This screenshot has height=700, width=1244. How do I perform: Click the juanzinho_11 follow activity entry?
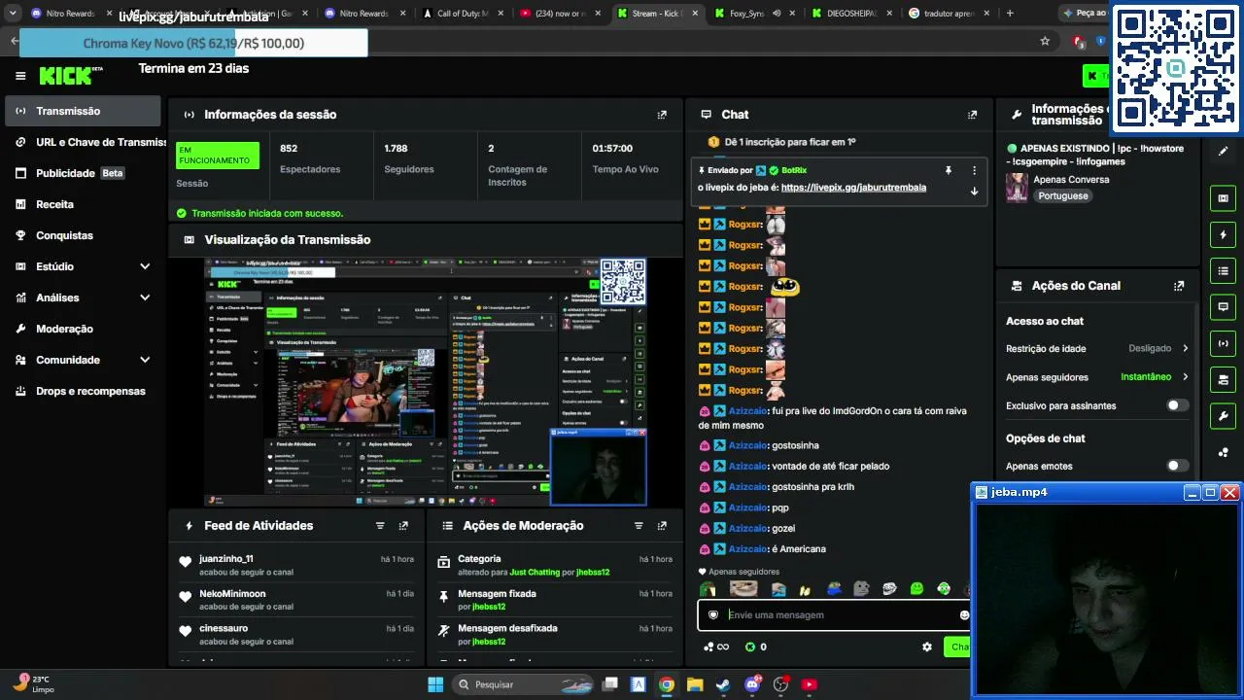[296, 565]
